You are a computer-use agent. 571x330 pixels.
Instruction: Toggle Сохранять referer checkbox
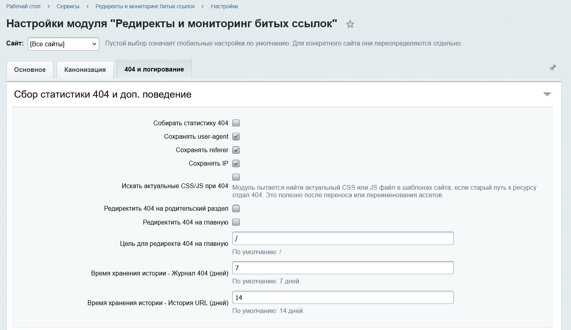tap(236, 150)
